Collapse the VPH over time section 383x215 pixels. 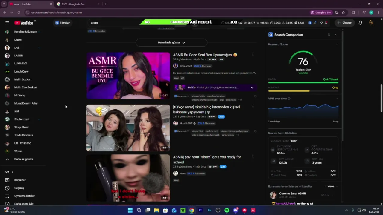337,99
